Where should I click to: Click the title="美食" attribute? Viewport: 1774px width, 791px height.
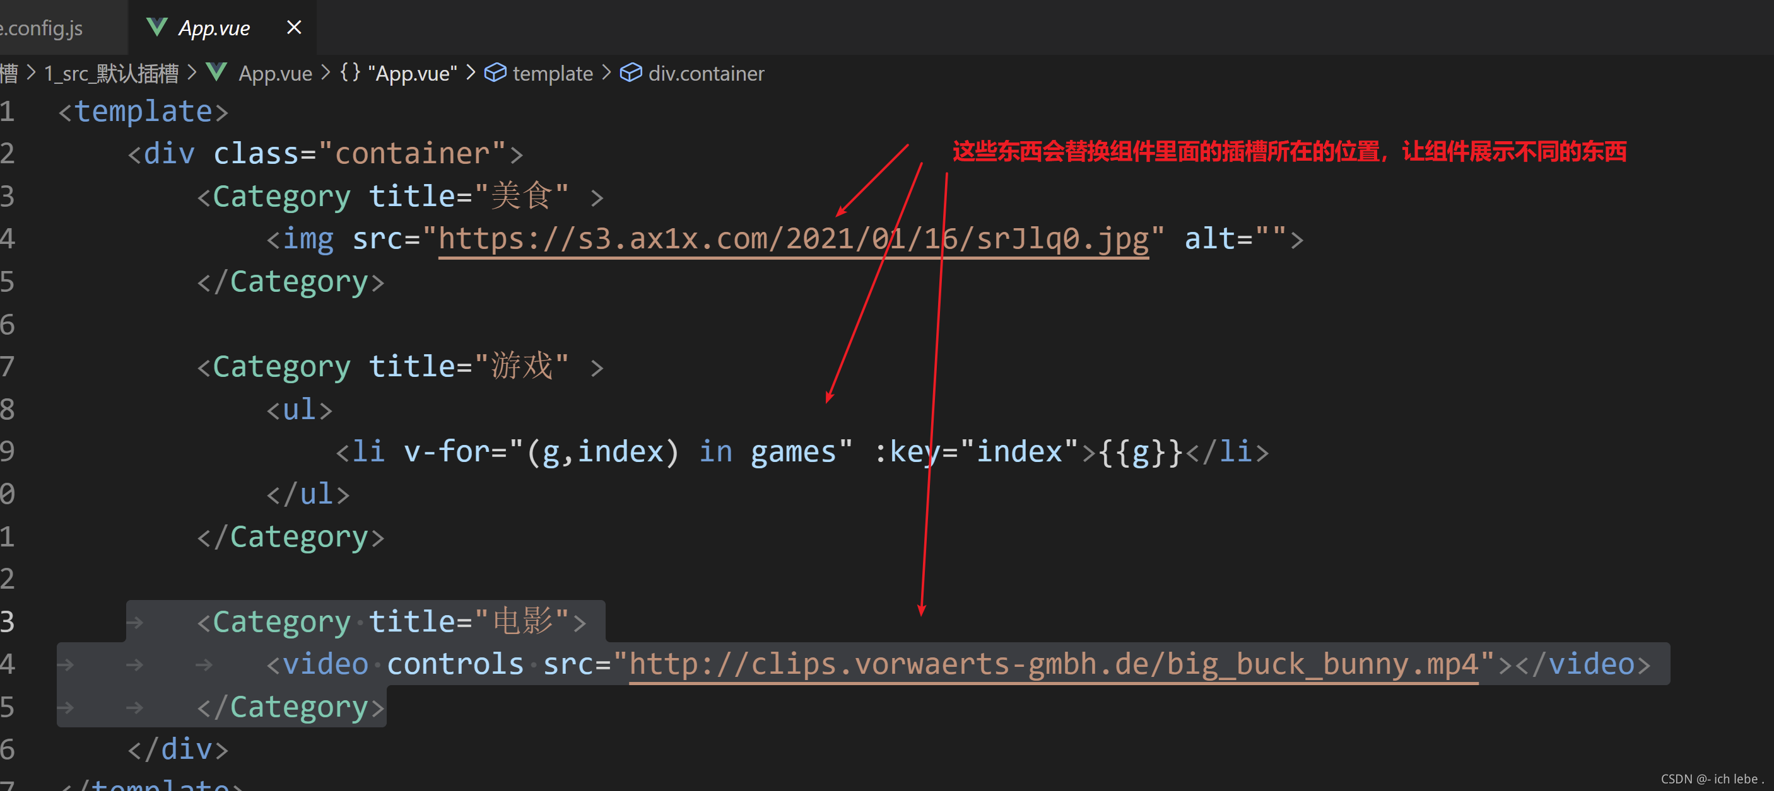469,197
